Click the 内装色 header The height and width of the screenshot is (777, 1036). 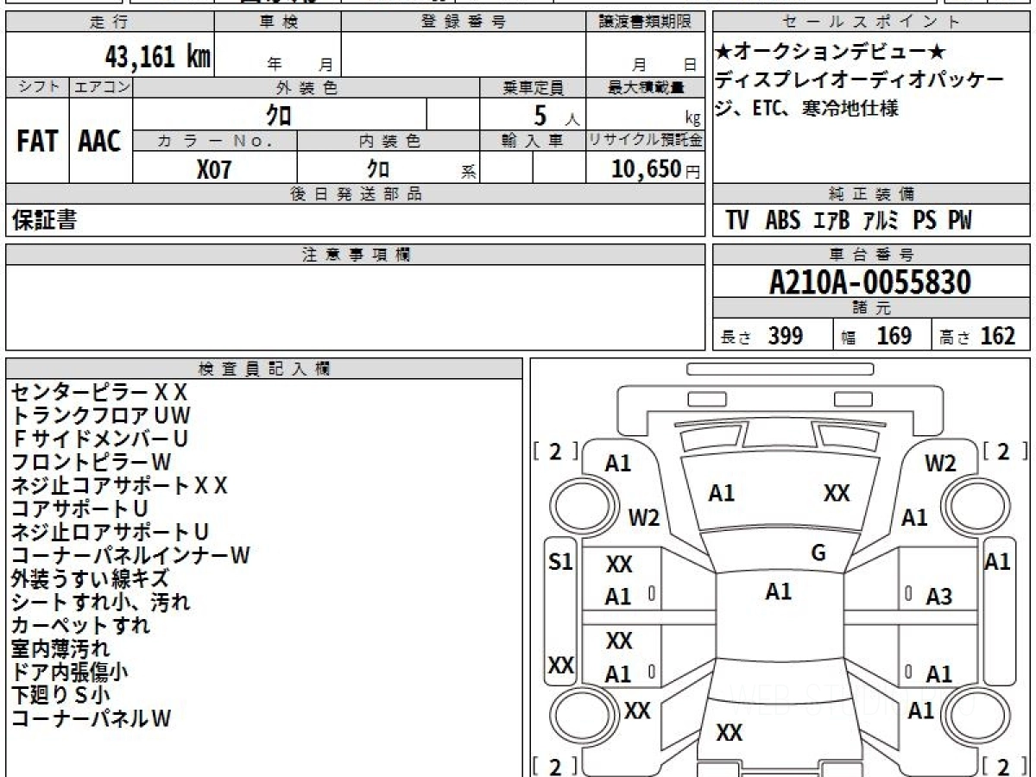click(x=388, y=141)
